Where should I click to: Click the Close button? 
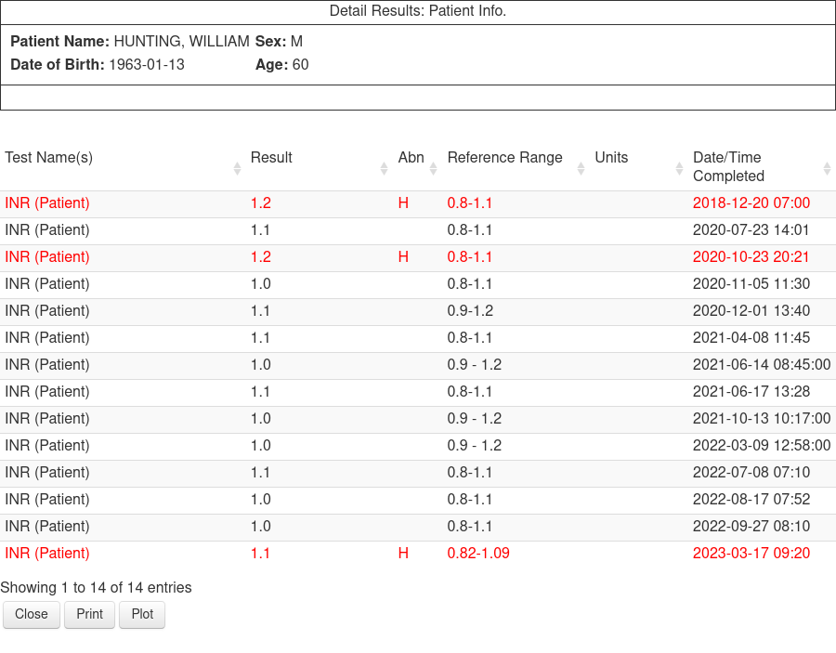click(x=32, y=614)
